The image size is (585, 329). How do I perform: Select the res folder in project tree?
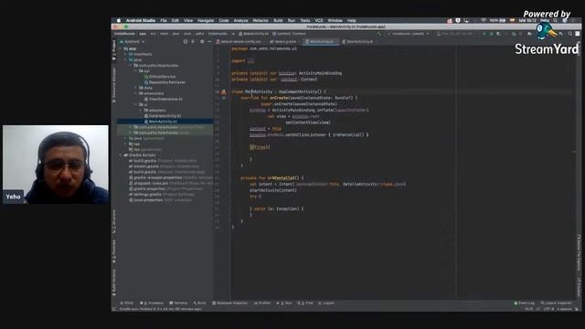(134, 143)
